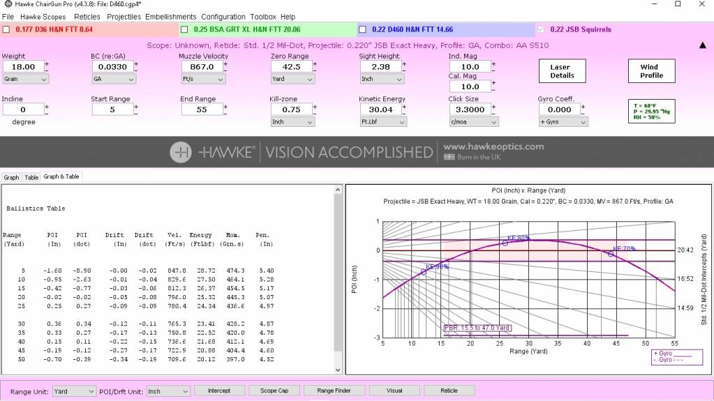Image resolution: width=714 pixels, height=401 pixels.
Task: Click the Kill-zone field (0.75)
Action: (x=292, y=109)
